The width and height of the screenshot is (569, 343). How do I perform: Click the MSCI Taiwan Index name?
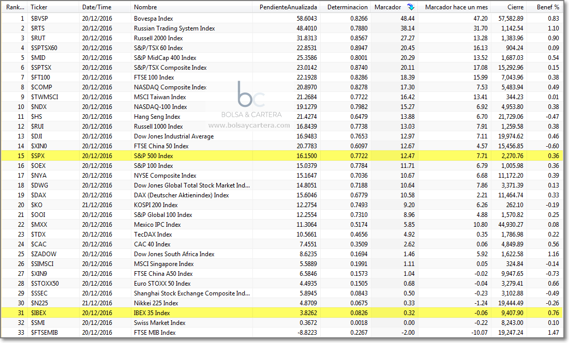coord(160,97)
